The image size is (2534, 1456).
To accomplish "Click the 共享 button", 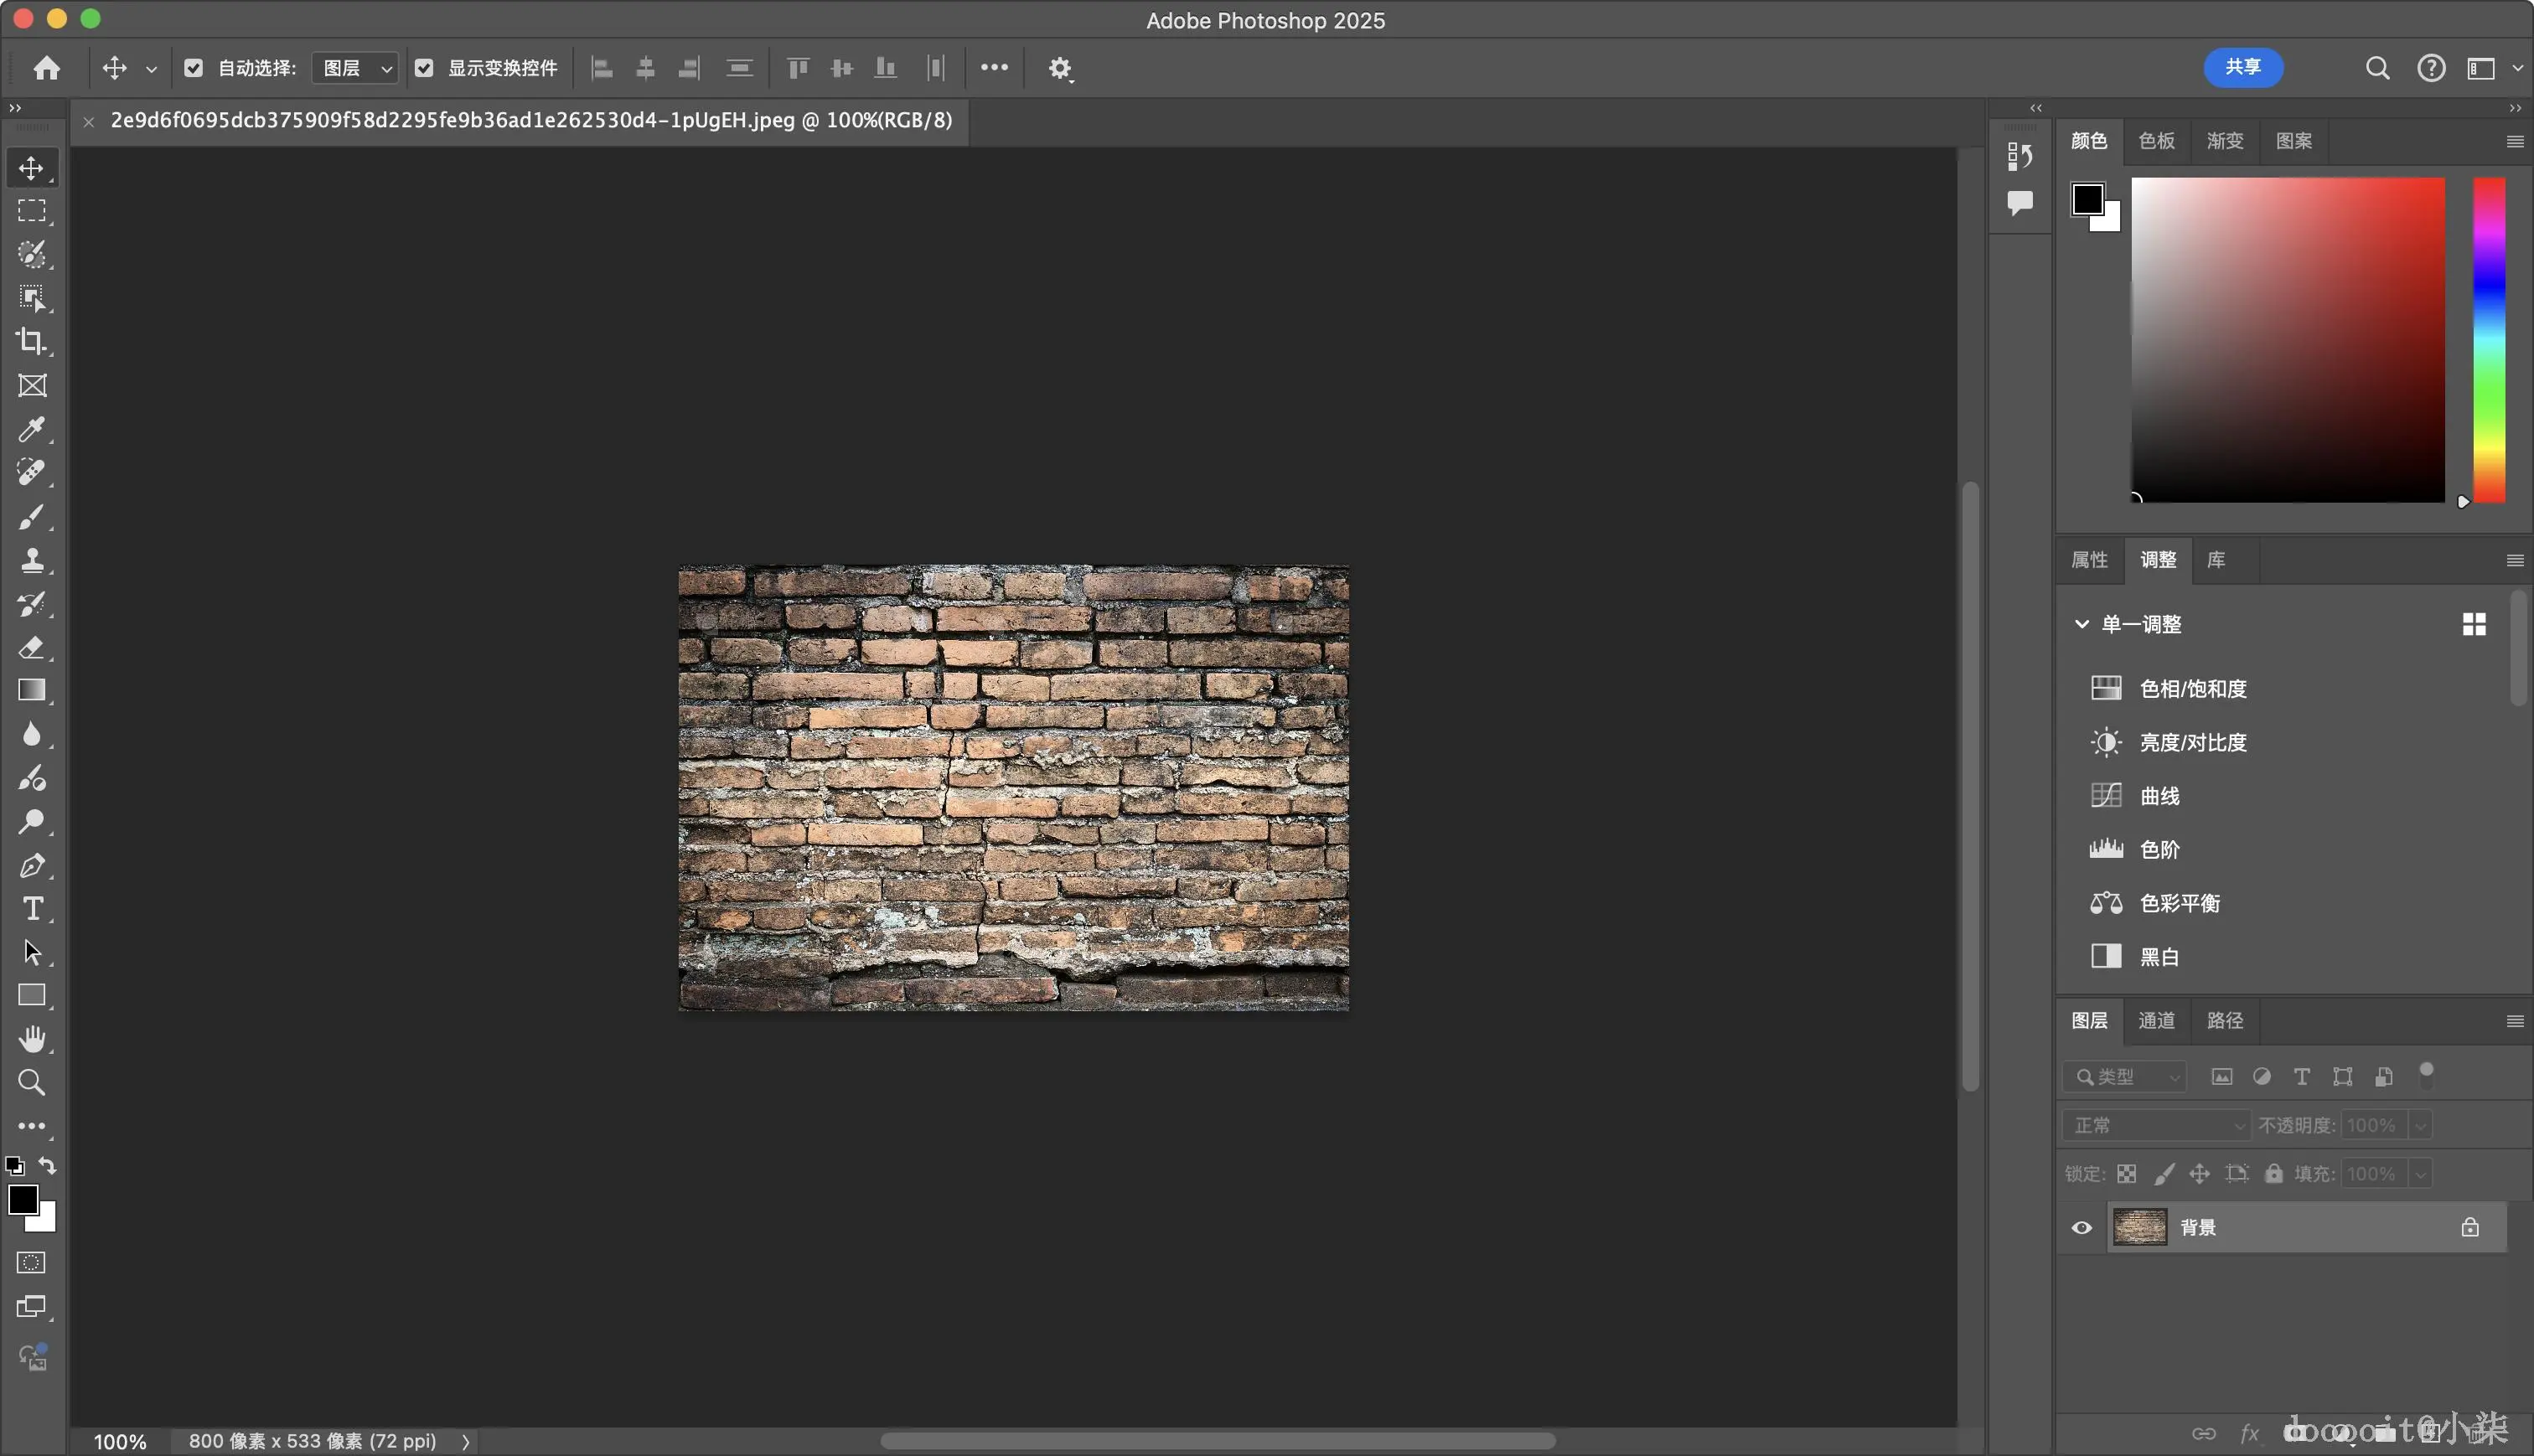I will [2243, 67].
